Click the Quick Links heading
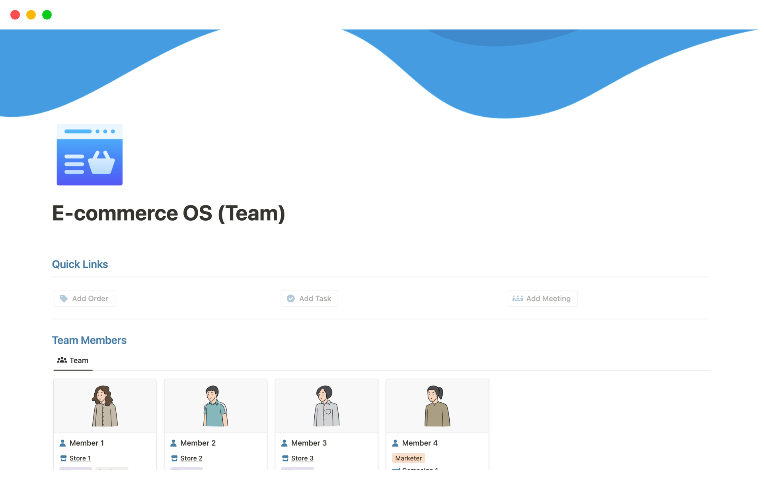Viewport: 764px width, 478px height. pyautogui.click(x=80, y=264)
